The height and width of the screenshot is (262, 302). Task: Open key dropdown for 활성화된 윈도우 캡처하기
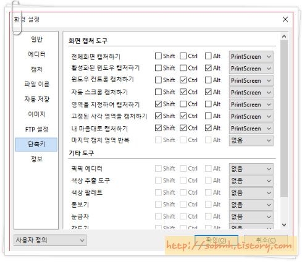pyautogui.click(x=251, y=69)
